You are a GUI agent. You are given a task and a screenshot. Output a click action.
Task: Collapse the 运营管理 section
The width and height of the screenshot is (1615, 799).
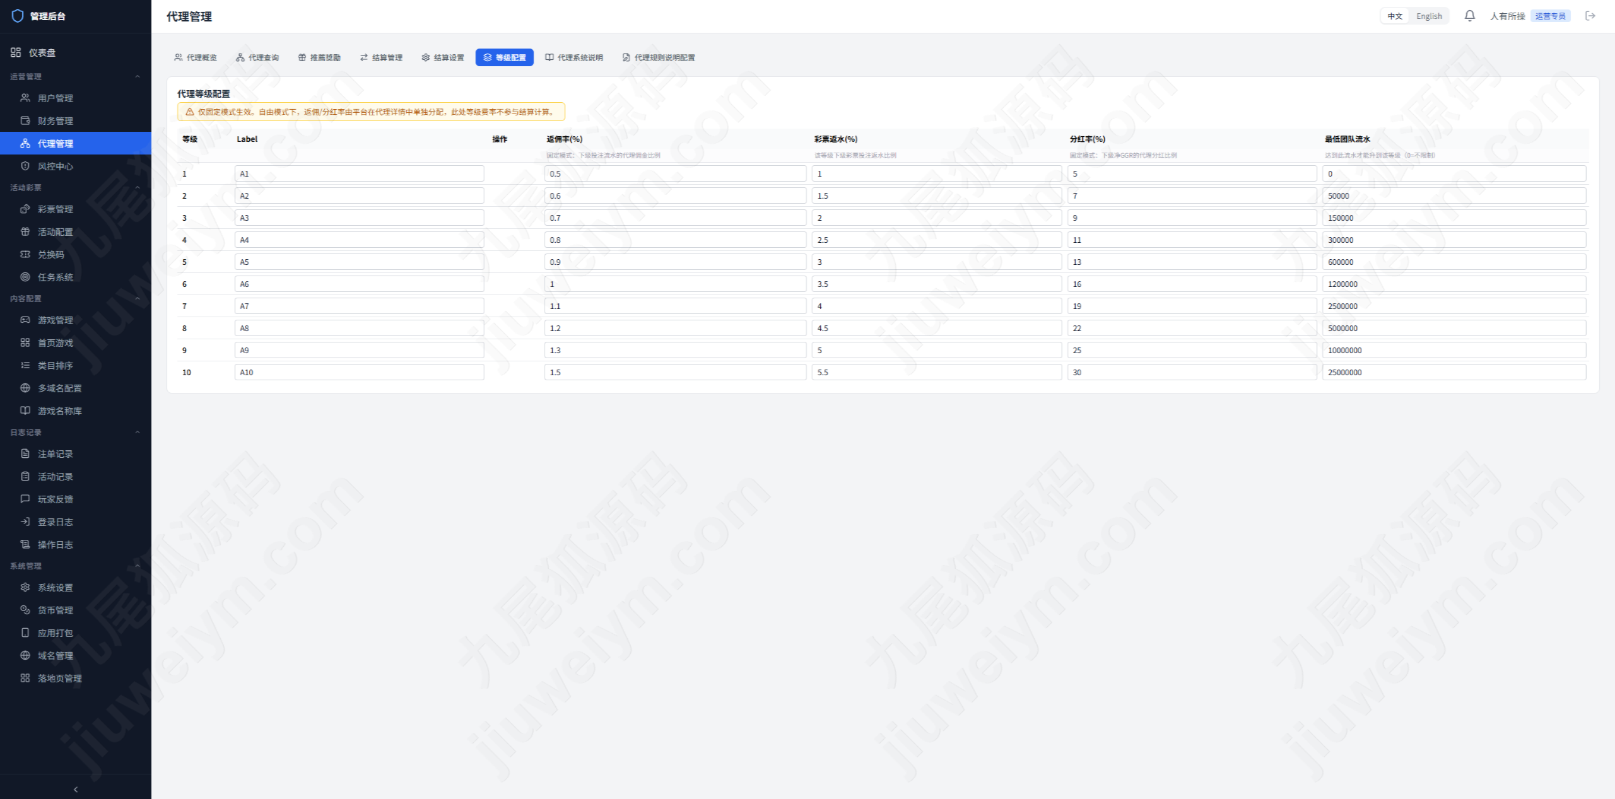coord(138,76)
